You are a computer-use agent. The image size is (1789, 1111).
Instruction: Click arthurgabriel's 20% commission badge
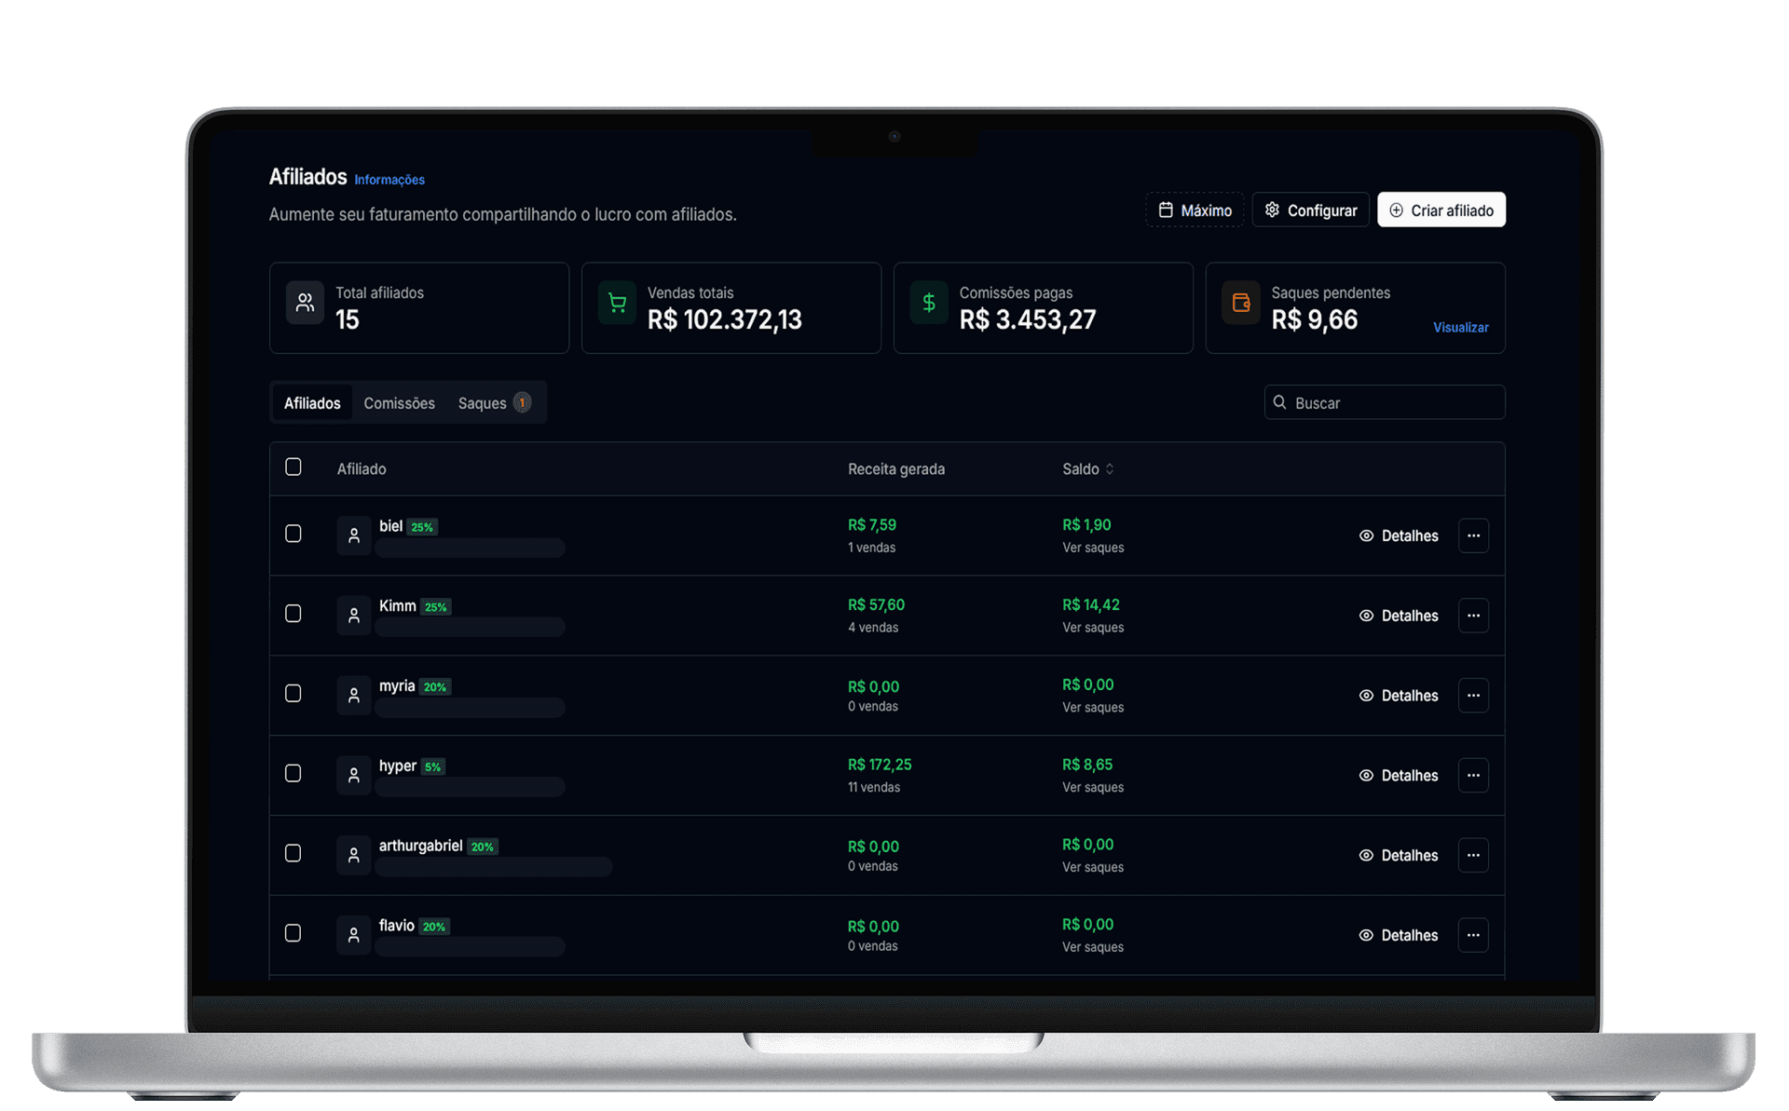coord(482,847)
